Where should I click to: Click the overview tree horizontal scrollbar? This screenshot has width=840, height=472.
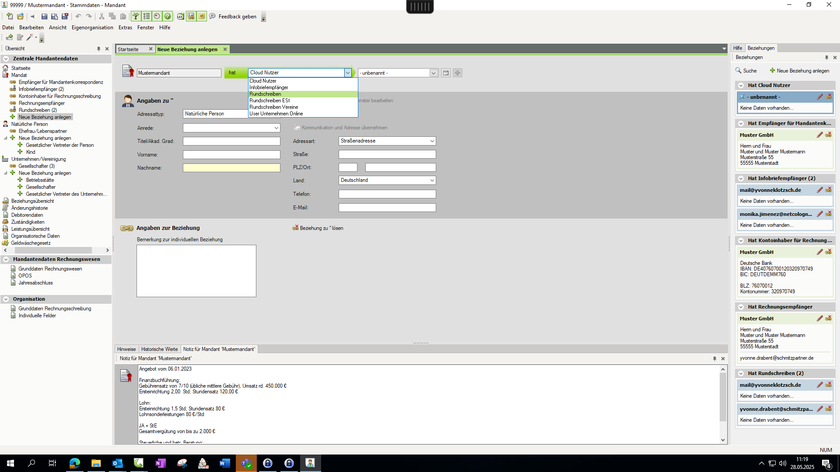click(x=53, y=250)
